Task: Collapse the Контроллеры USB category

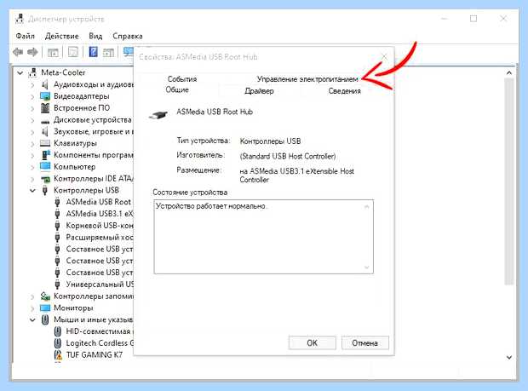Action: [x=32, y=191]
